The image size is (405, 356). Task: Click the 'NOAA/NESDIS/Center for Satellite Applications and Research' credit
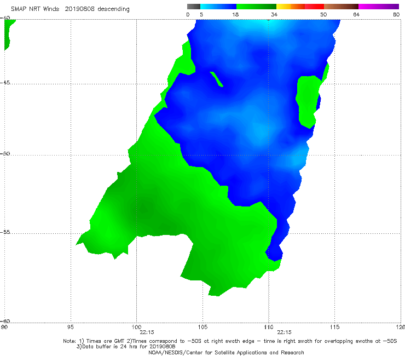[x=226, y=352]
